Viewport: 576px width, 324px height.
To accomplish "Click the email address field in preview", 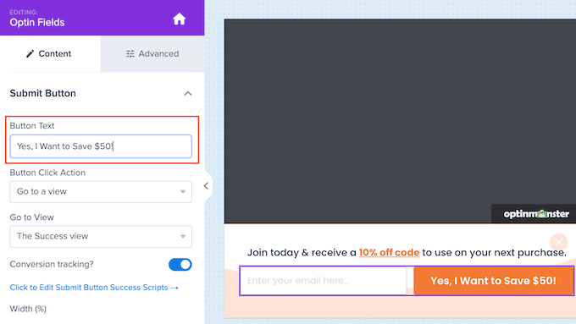I will click(324, 281).
